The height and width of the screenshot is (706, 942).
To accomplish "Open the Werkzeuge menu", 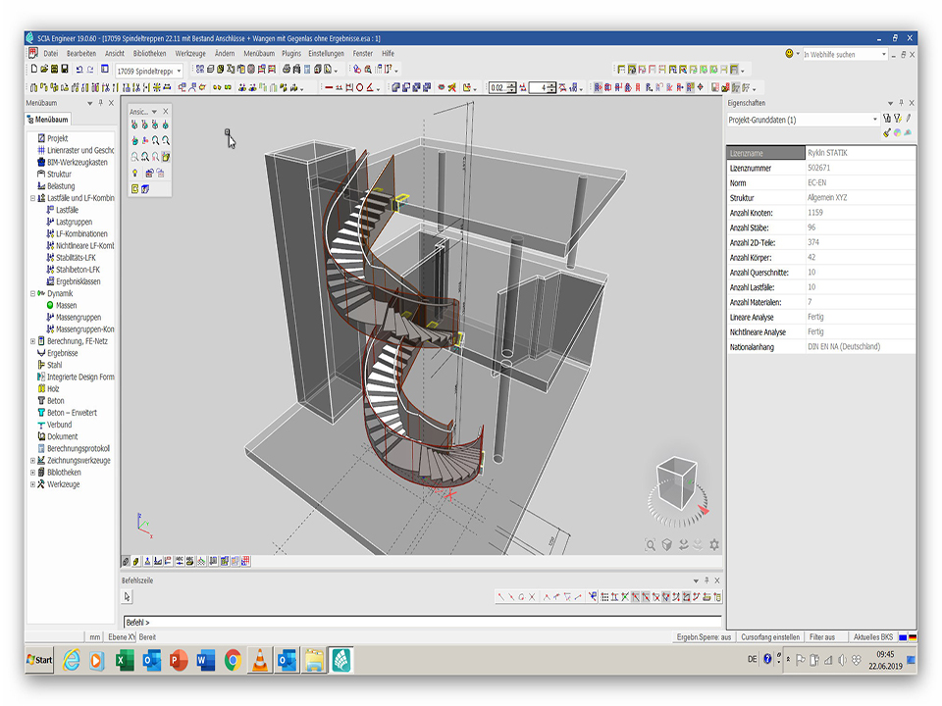I will point(189,53).
